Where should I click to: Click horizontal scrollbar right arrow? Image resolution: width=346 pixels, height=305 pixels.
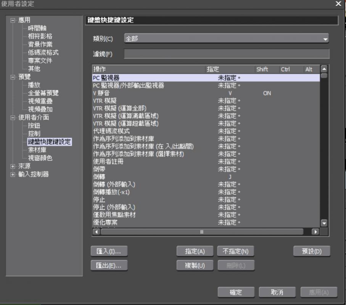pos(315,232)
